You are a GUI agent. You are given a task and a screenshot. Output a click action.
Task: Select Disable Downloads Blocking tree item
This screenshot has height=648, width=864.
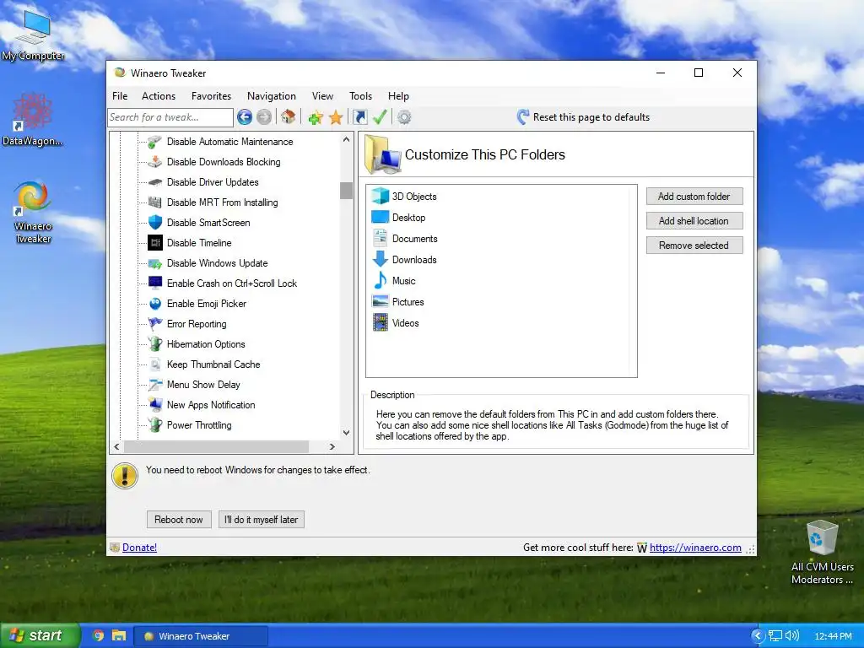(224, 162)
